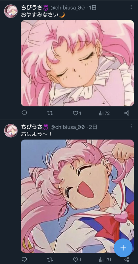Screen dimensions: 138x264
Task: Open more options for おはよう～！ tweet
Action: click(x=131, y=126)
